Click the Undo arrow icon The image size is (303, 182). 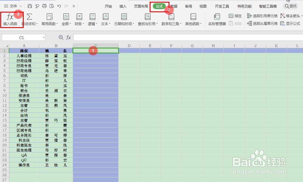[x=59, y=6]
